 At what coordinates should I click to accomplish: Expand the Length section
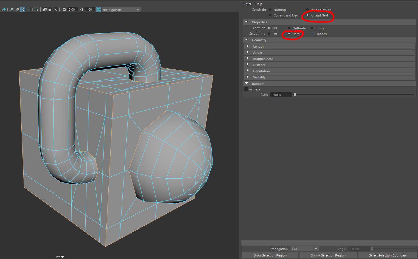click(x=248, y=46)
